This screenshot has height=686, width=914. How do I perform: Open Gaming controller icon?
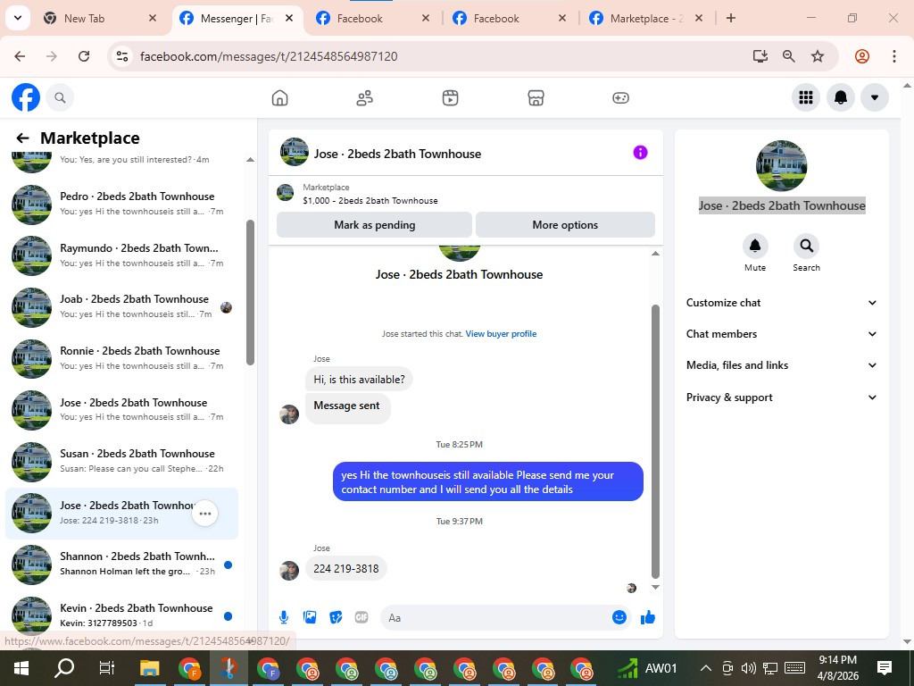(x=620, y=97)
